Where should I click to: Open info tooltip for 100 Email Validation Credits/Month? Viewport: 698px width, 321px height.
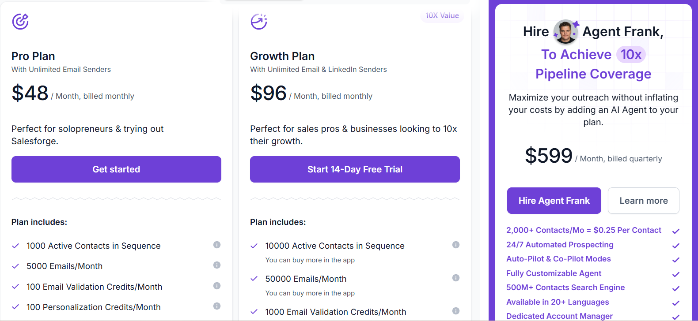(217, 286)
